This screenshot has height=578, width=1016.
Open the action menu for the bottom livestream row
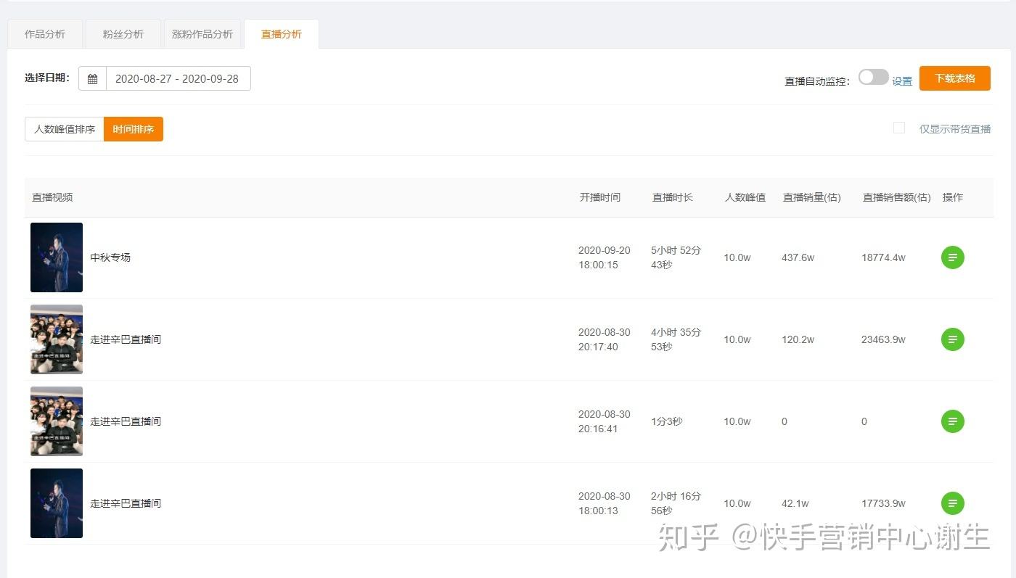952,503
